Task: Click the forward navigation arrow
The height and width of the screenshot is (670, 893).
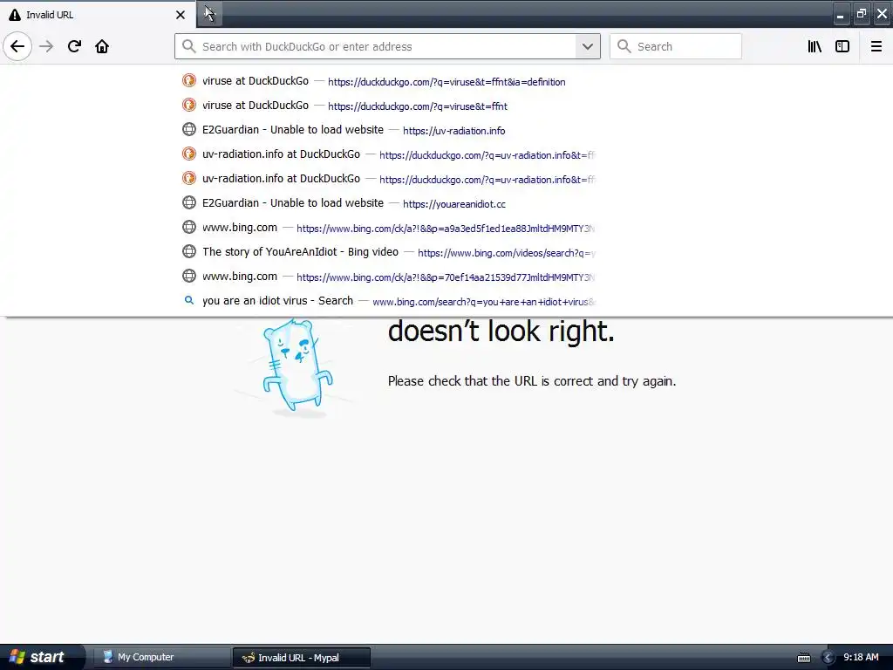Action: [x=46, y=46]
